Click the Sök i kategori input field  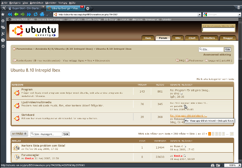tap(46, 134)
